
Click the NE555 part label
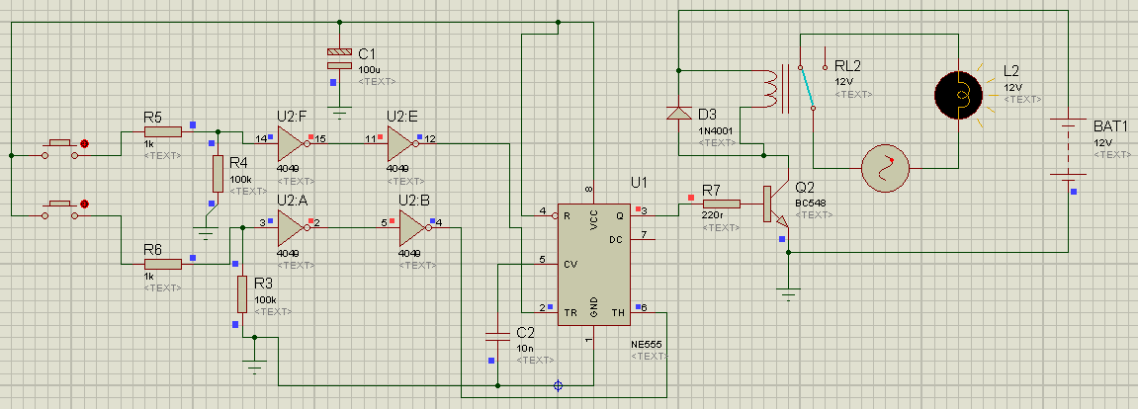point(646,344)
